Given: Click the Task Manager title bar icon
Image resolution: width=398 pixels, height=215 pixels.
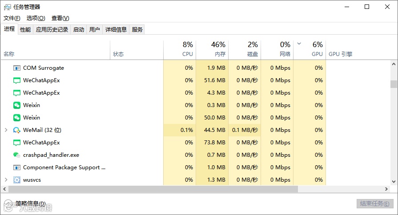Looking at the screenshot, I should click(x=8, y=7).
